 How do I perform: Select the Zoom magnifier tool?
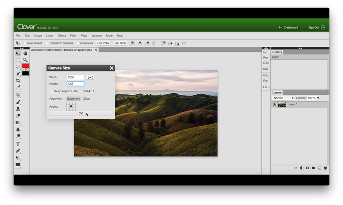click(25, 60)
